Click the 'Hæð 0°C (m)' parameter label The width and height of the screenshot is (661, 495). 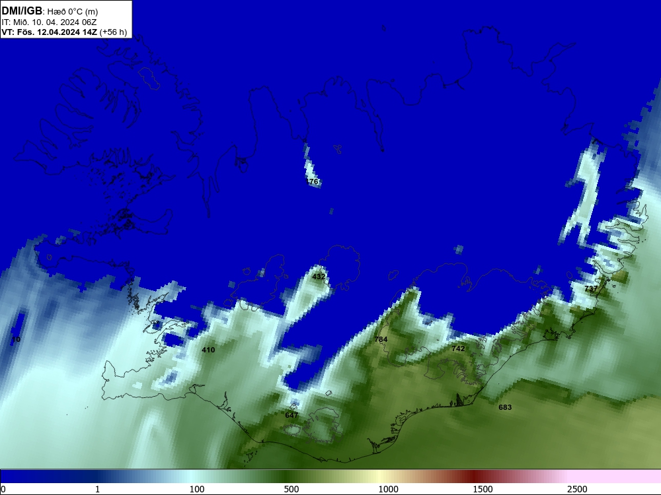pos(73,12)
